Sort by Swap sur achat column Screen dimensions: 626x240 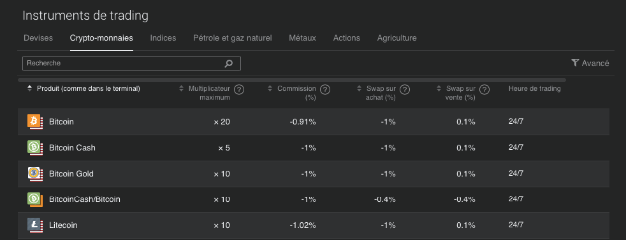360,89
